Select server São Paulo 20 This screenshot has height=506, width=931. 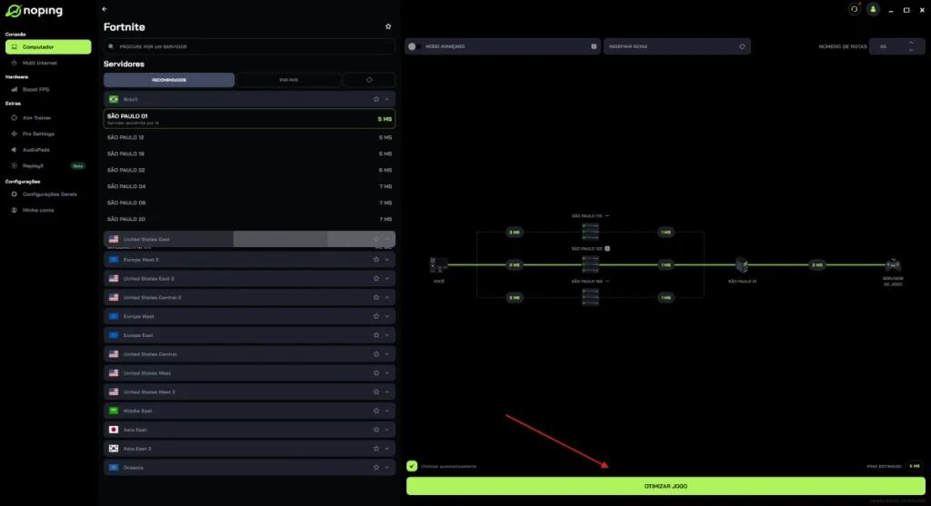tap(249, 219)
